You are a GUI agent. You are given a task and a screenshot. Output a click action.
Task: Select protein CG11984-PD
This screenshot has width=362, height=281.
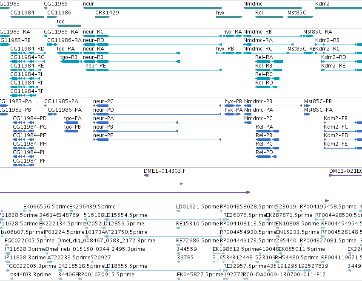(23, 123)
